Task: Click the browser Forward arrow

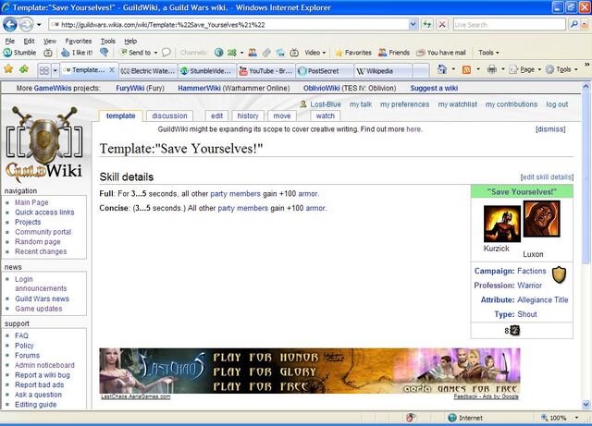Action: coord(26,25)
